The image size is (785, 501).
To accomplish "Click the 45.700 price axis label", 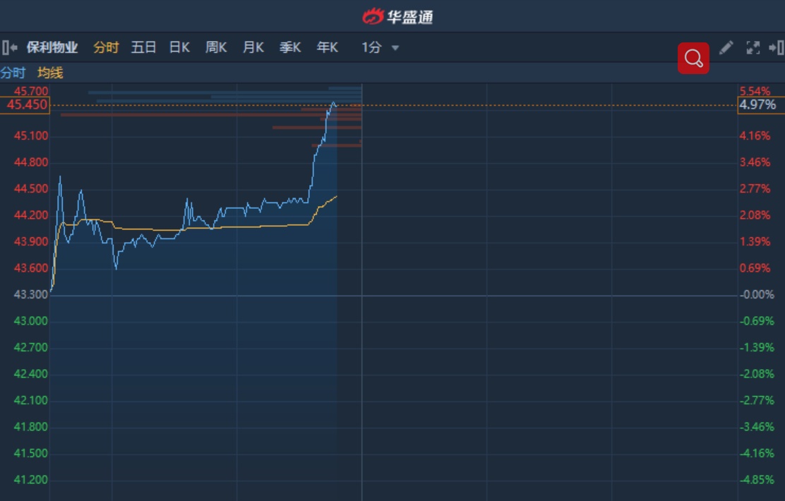I will point(31,91).
